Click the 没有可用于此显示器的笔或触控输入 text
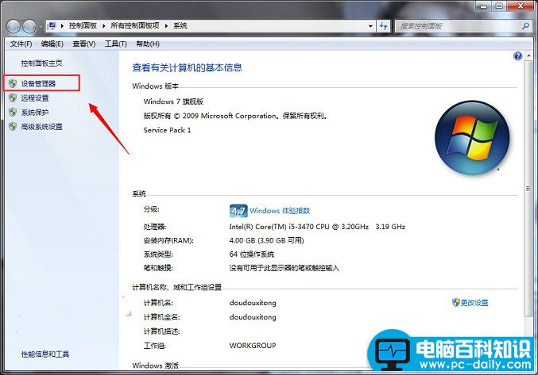Screen dimensions: 538x375 [284, 268]
